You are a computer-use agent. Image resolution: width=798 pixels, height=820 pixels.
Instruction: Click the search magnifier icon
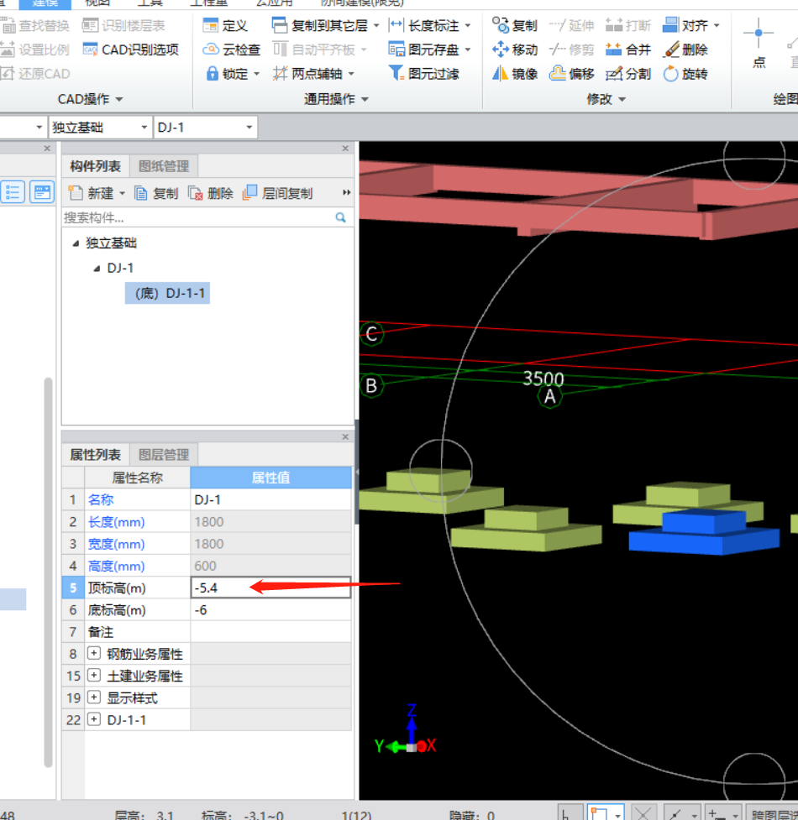click(341, 217)
